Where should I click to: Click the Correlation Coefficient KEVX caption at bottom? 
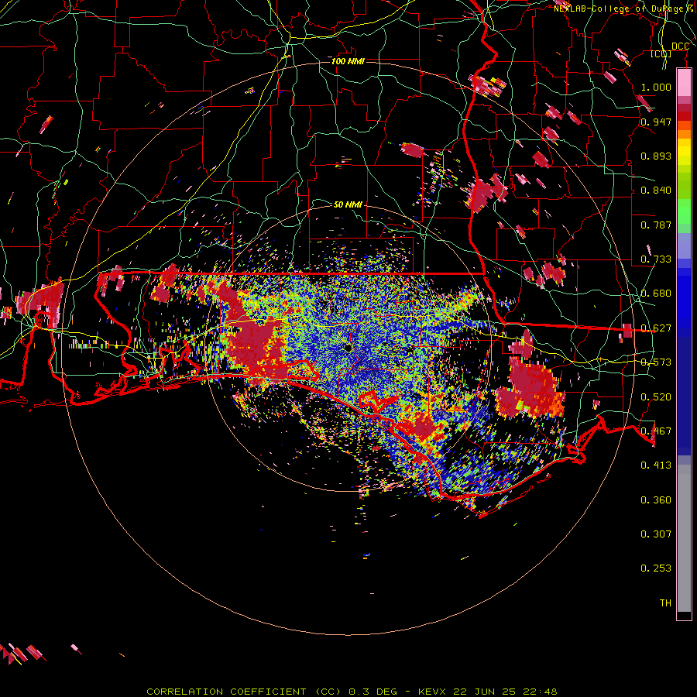tap(352, 692)
